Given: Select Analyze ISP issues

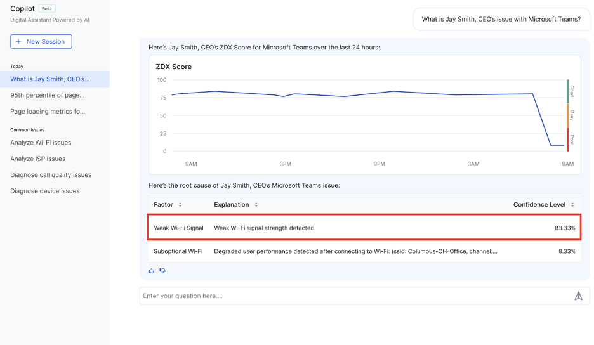Looking at the screenshot, I should point(37,159).
